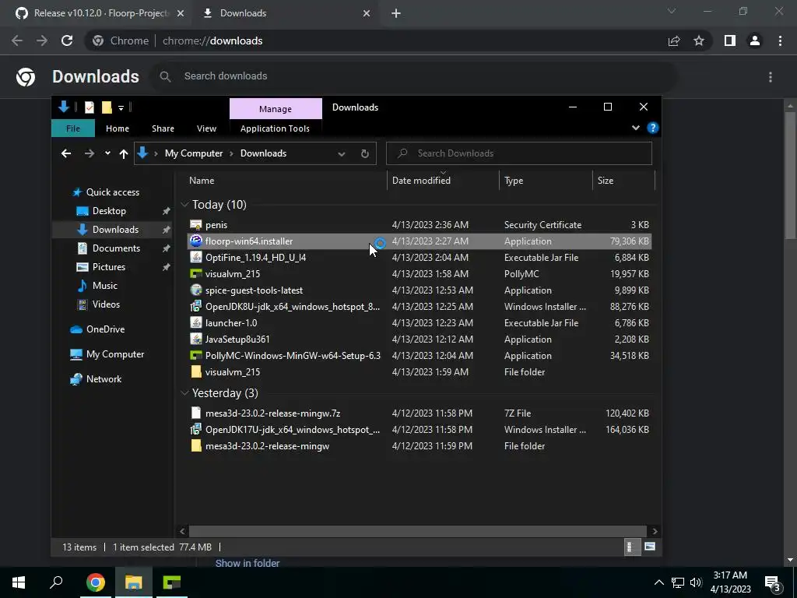Viewport: 797px width, 598px height.
Task: Open Chrome side panel icon
Action: pyautogui.click(x=730, y=40)
